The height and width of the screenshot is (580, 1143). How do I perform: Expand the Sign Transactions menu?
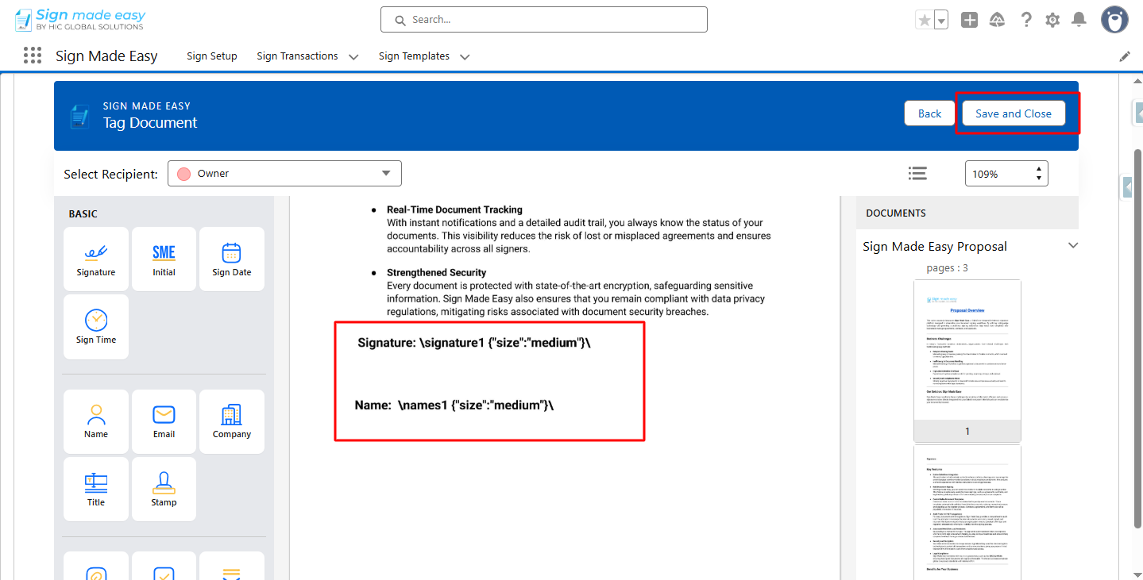tap(353, 56)
